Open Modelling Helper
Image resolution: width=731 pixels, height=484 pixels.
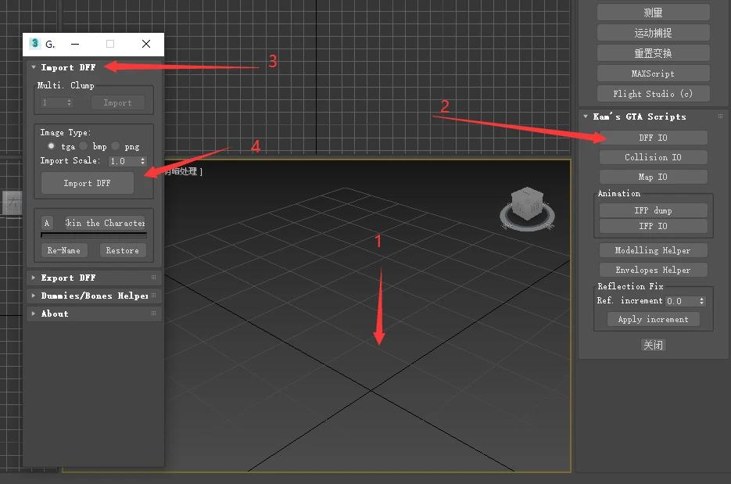[x=653, y=250]
